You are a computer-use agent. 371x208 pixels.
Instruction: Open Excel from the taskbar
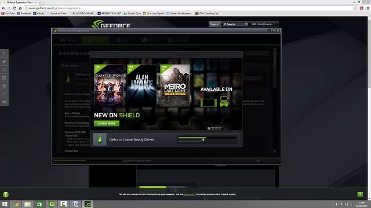[39, 204]
